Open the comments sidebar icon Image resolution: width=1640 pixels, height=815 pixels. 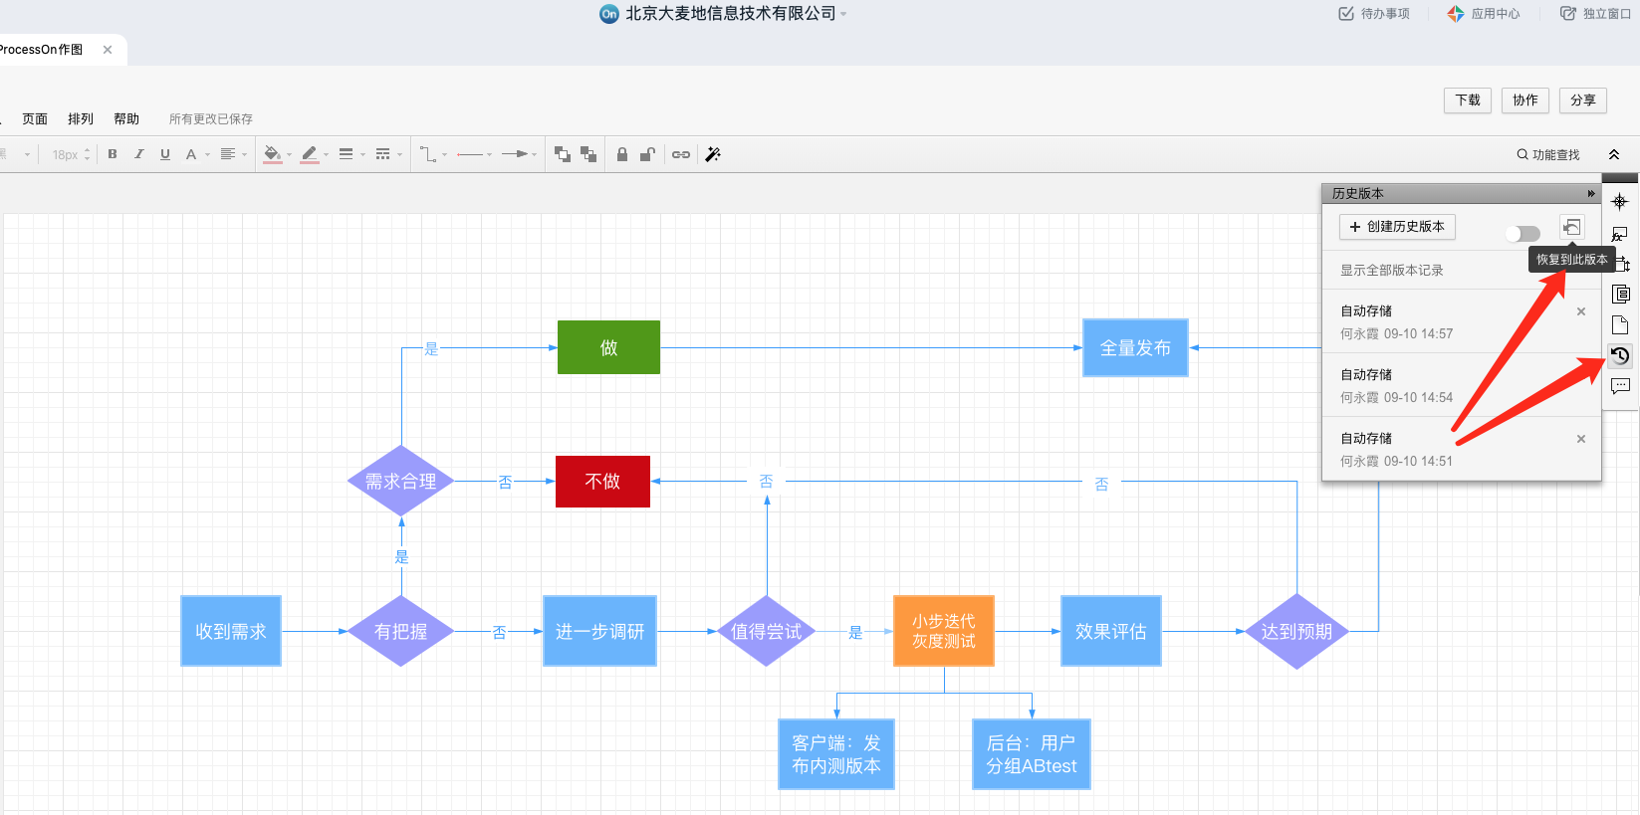1620,386
